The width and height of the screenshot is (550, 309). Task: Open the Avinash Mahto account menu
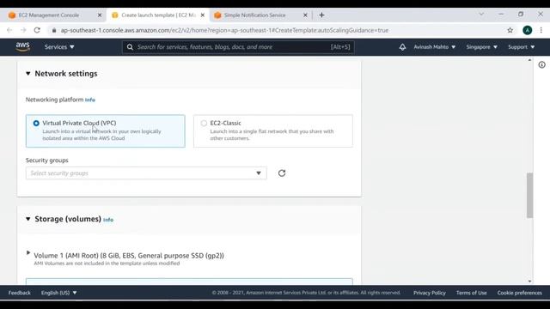pyautogui.click(x=434, y=47)
